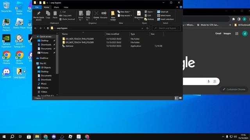Switch to the View ribbon tab
This screenshot has width=250, height=140.
click(66, 7)
